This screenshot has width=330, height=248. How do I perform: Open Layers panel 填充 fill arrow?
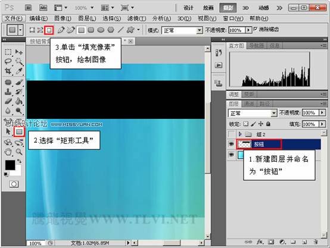(322, 124)
